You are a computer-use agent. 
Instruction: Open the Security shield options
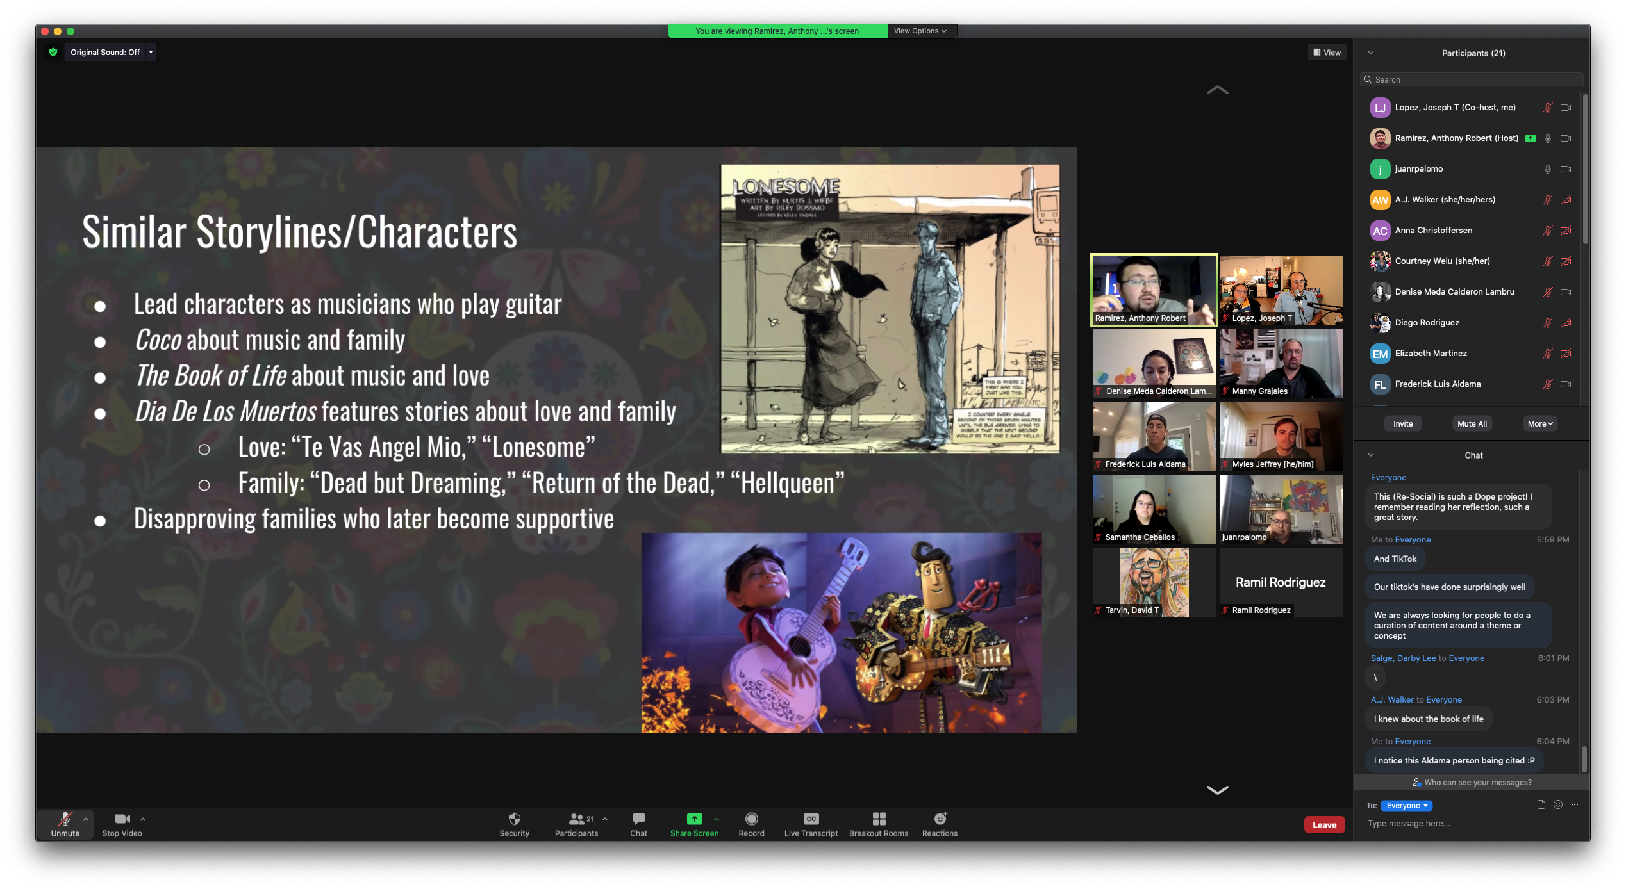click(514, 824)
